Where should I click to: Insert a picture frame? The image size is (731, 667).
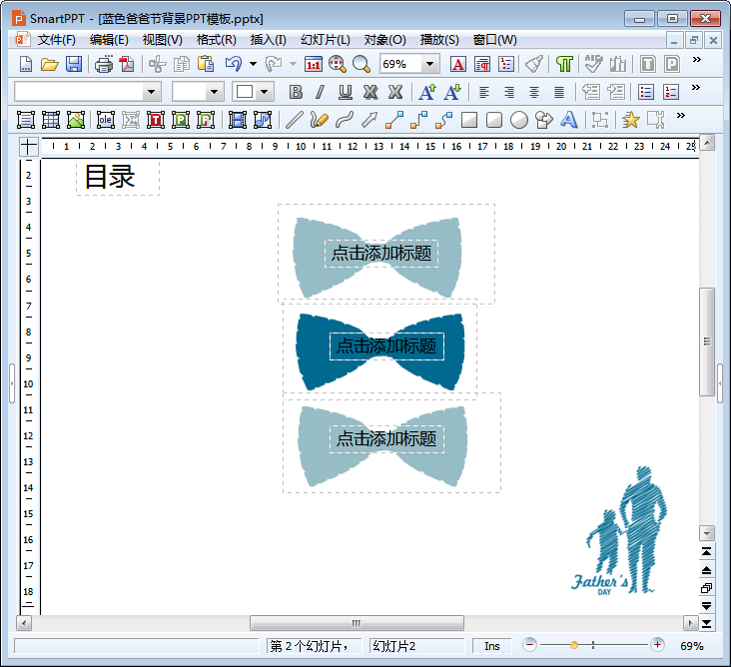point(76,120)
